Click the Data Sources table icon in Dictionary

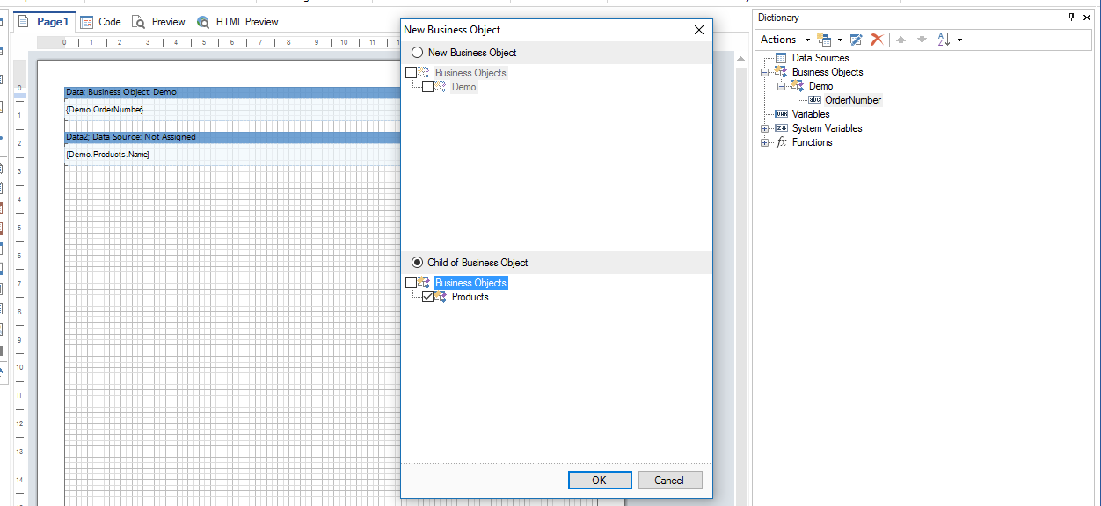coord(781,58)
